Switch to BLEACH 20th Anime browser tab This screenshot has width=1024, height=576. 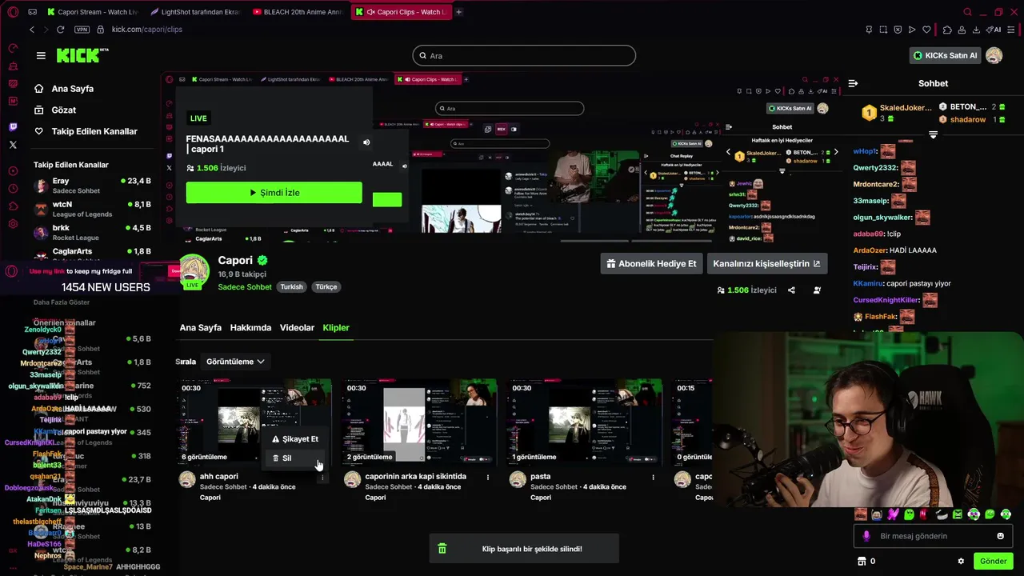(x=298, y=12)
